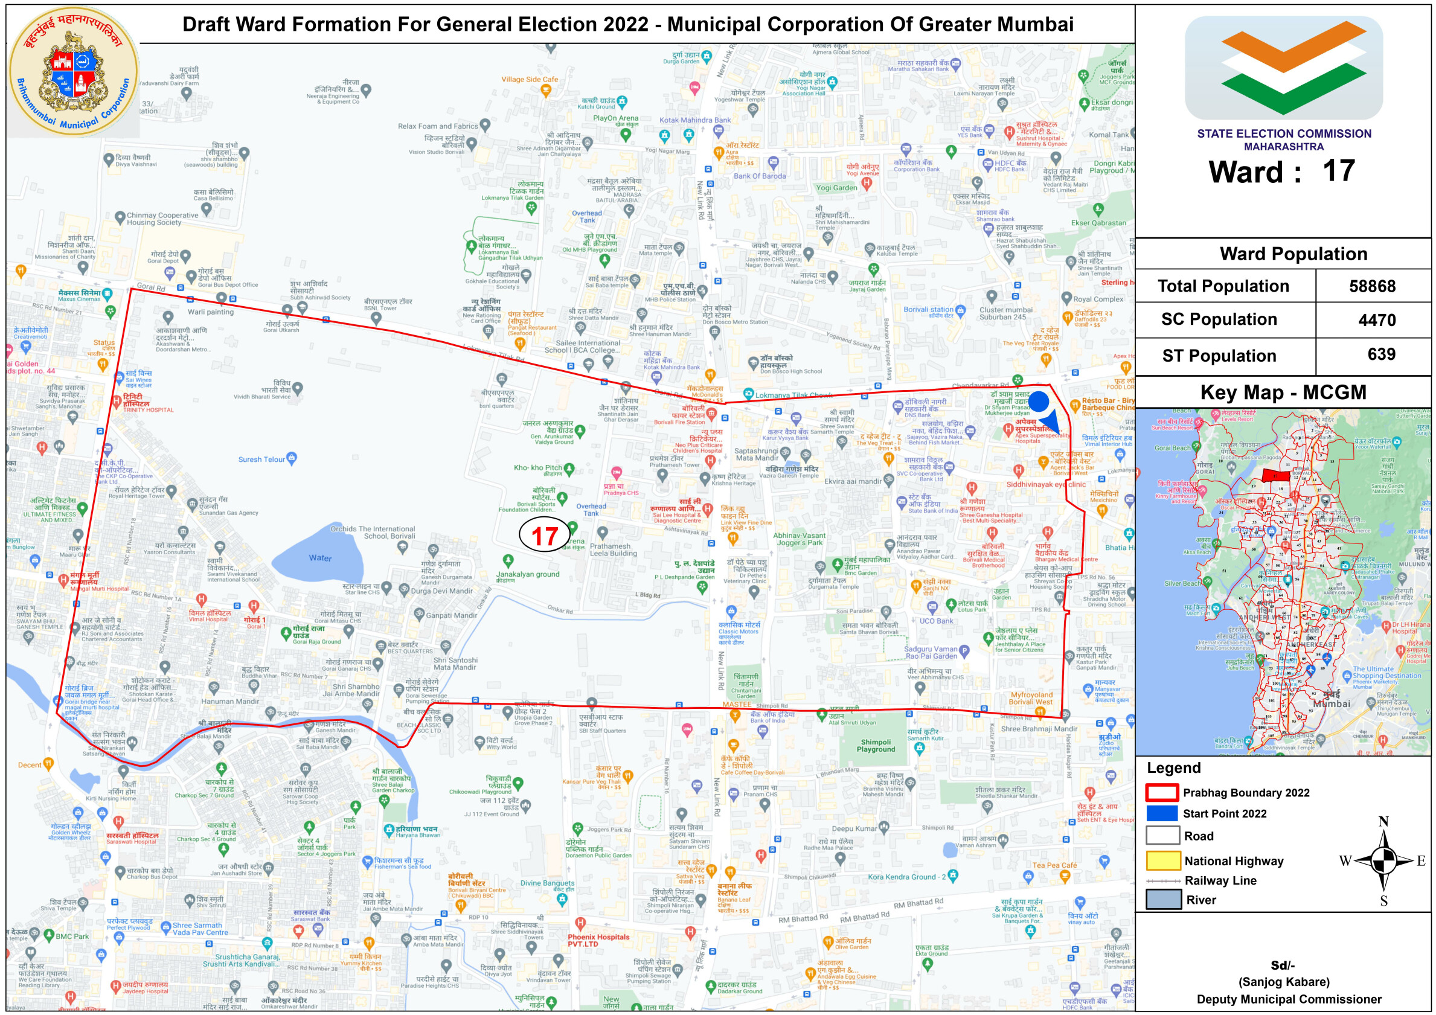Click the blue start point marker

click(1039, 402)
